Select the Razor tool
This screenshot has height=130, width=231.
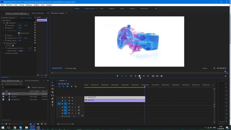53,92
